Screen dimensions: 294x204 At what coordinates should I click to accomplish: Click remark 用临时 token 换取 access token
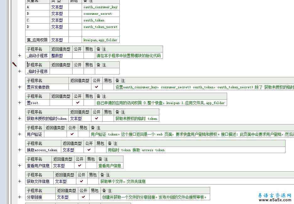point(136,150)
